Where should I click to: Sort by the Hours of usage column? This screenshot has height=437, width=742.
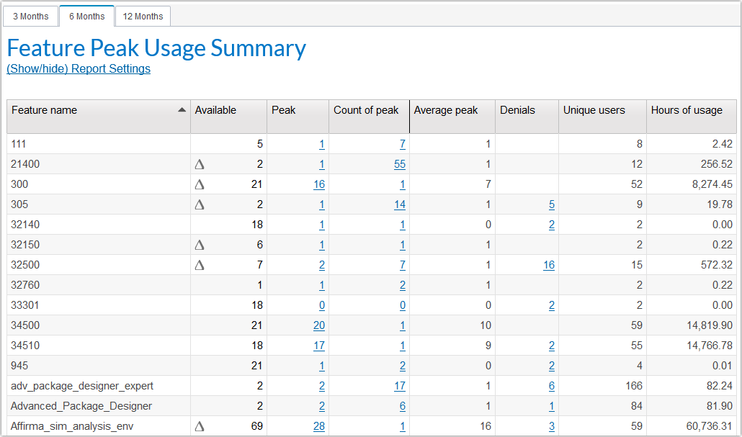687,110
